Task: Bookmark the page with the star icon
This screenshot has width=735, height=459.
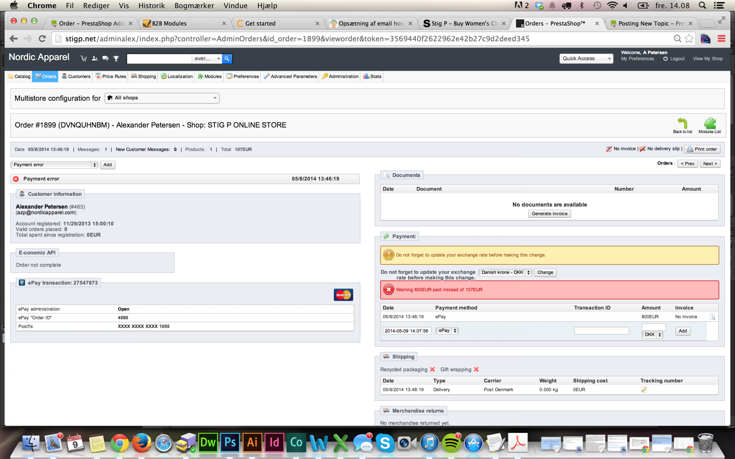Action: click(689, 39)
